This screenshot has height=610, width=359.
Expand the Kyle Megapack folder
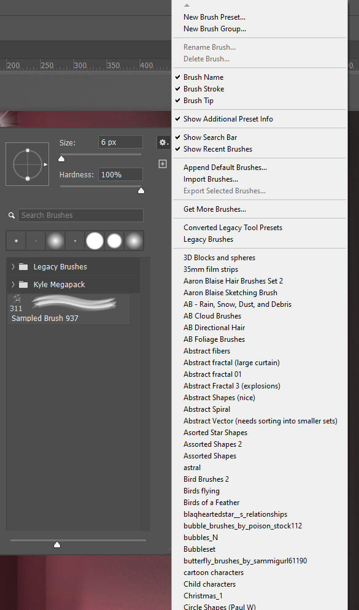click(x=12, y=284)
